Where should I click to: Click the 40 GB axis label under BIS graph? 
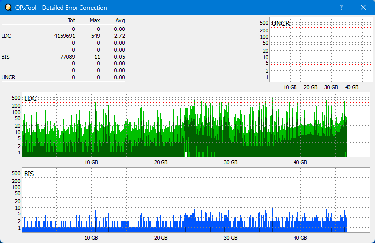click(x=300, y=238)
